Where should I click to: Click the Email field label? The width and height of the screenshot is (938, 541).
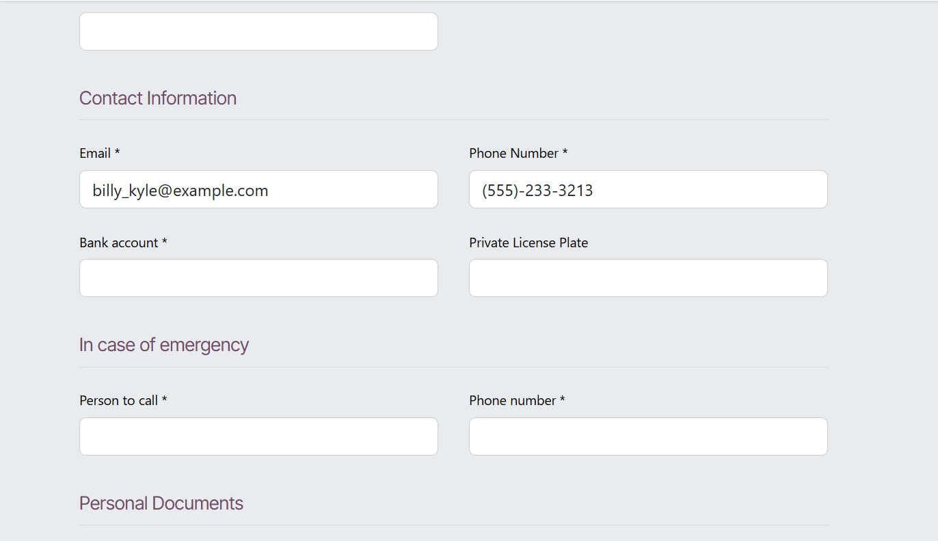pos(95,154)
